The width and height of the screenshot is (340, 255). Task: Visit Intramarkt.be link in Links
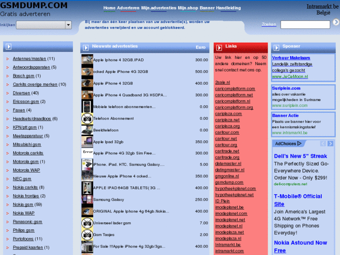(x=228, y=245)
